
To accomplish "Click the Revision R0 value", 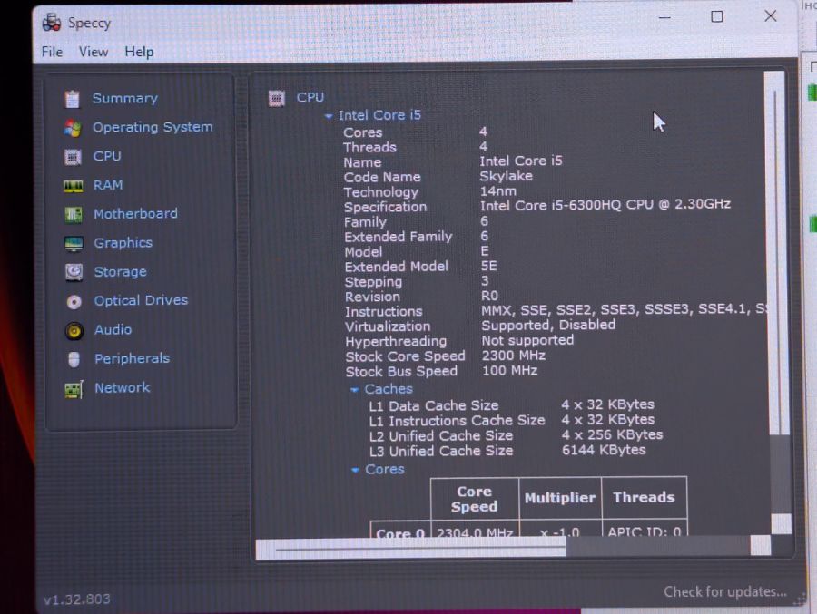I will point(489,296).
